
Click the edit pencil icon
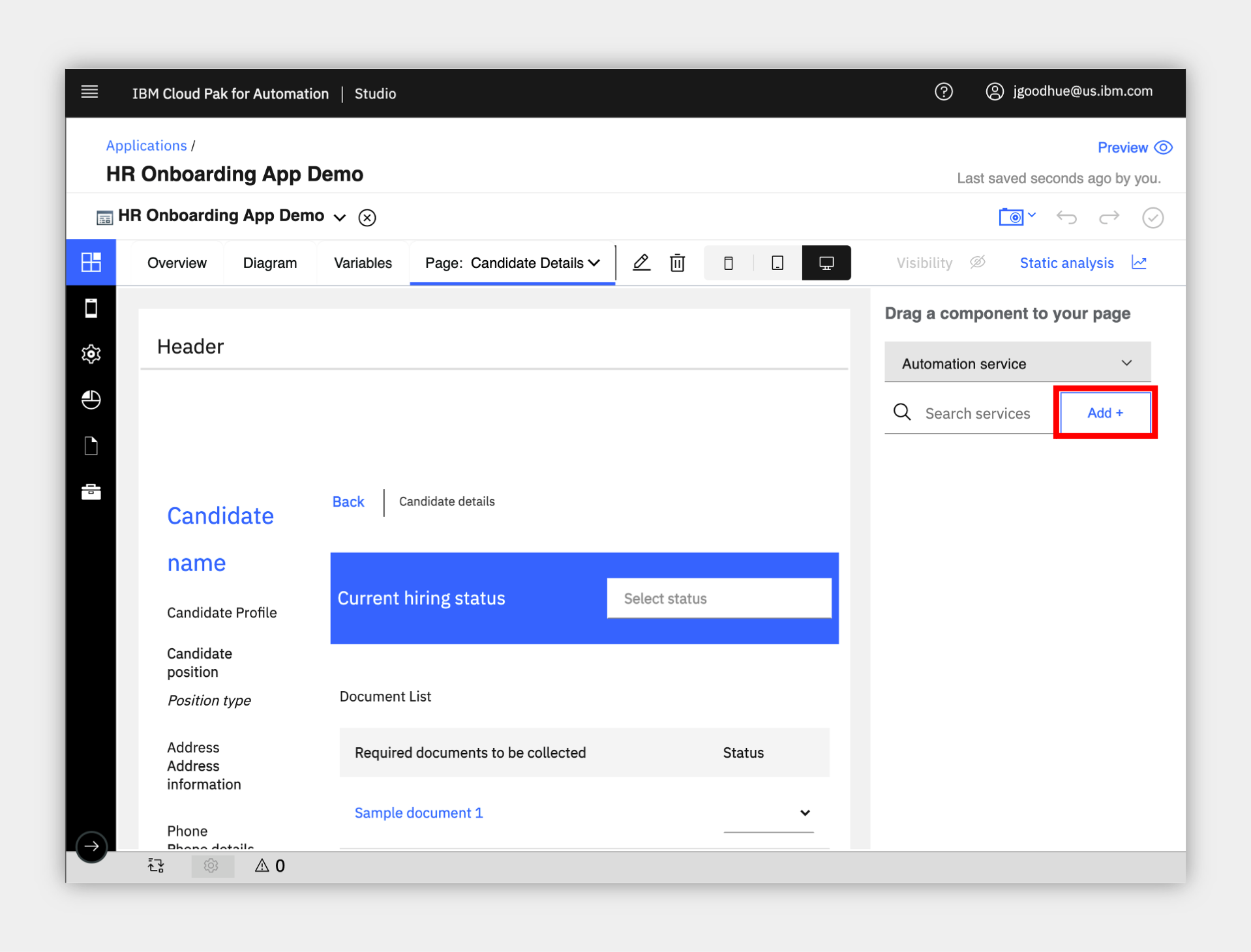641,262
